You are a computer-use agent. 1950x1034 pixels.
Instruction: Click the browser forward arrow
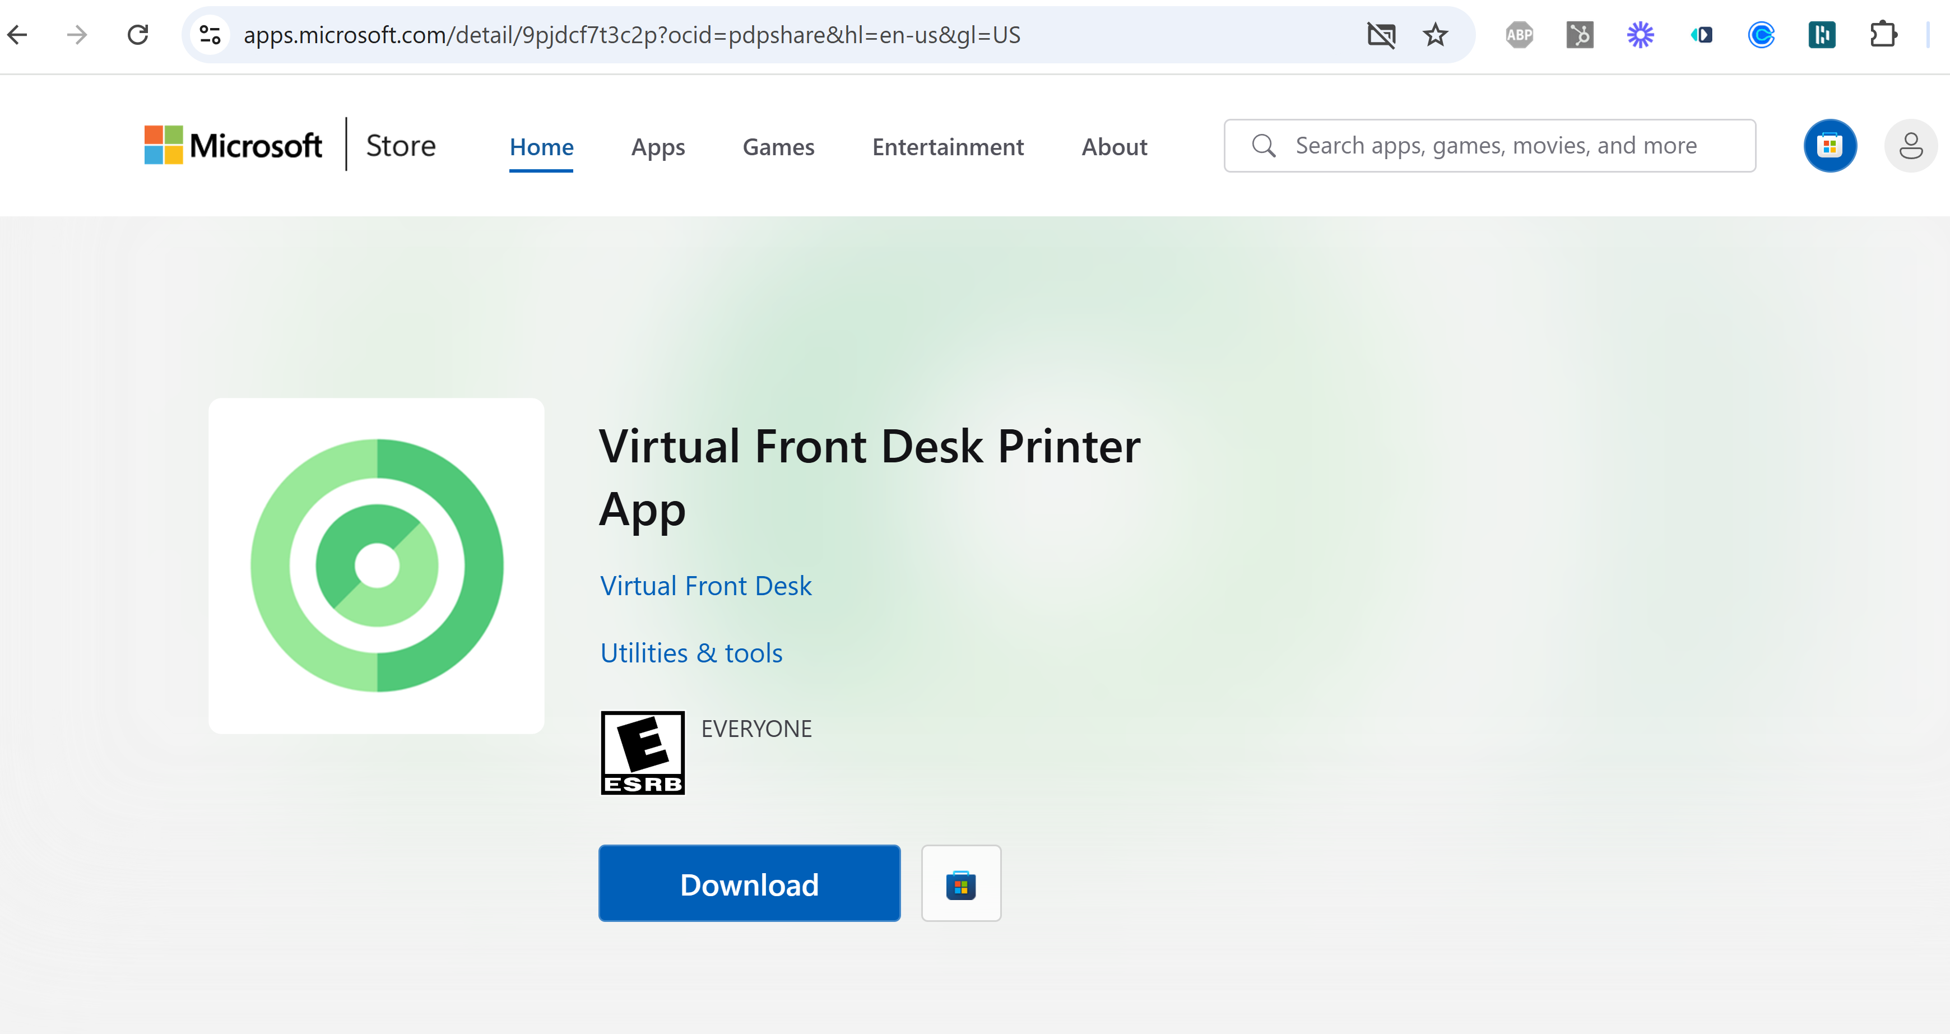pyautogui.click(x=77, y=35)
